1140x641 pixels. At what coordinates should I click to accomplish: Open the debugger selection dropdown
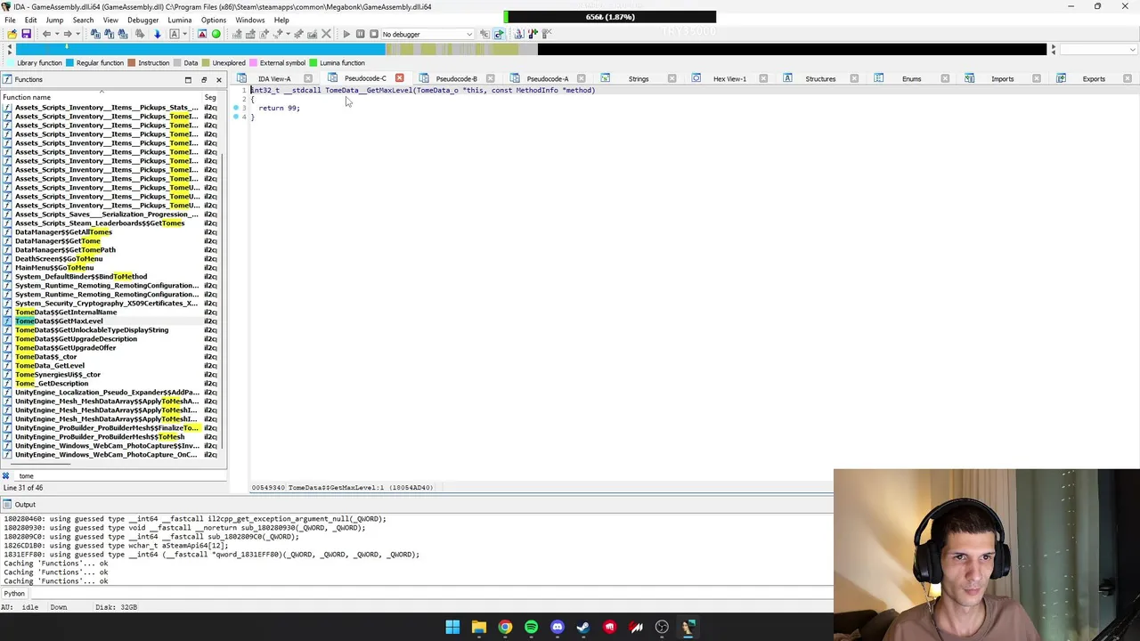tap(427, 34)
